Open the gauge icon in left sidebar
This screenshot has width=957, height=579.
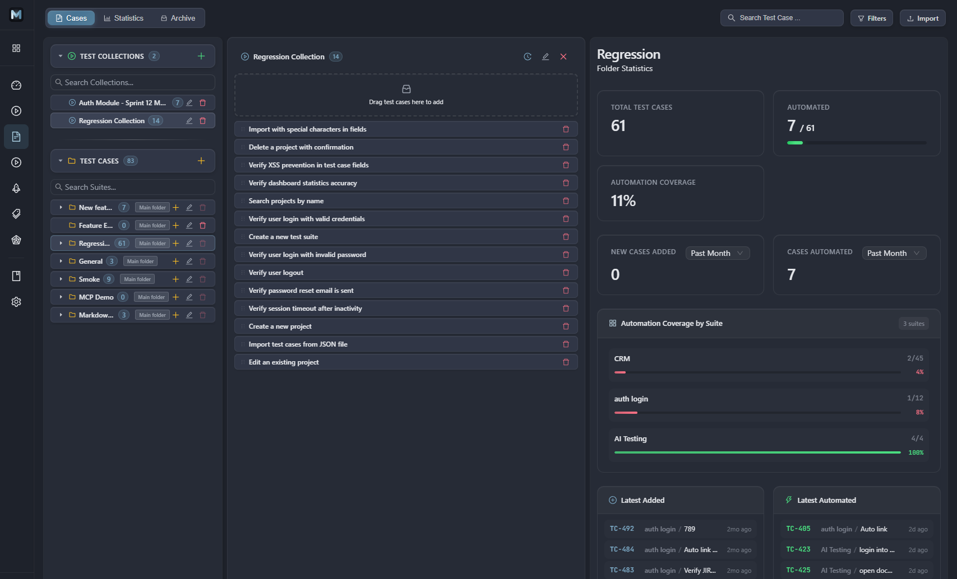16,85
